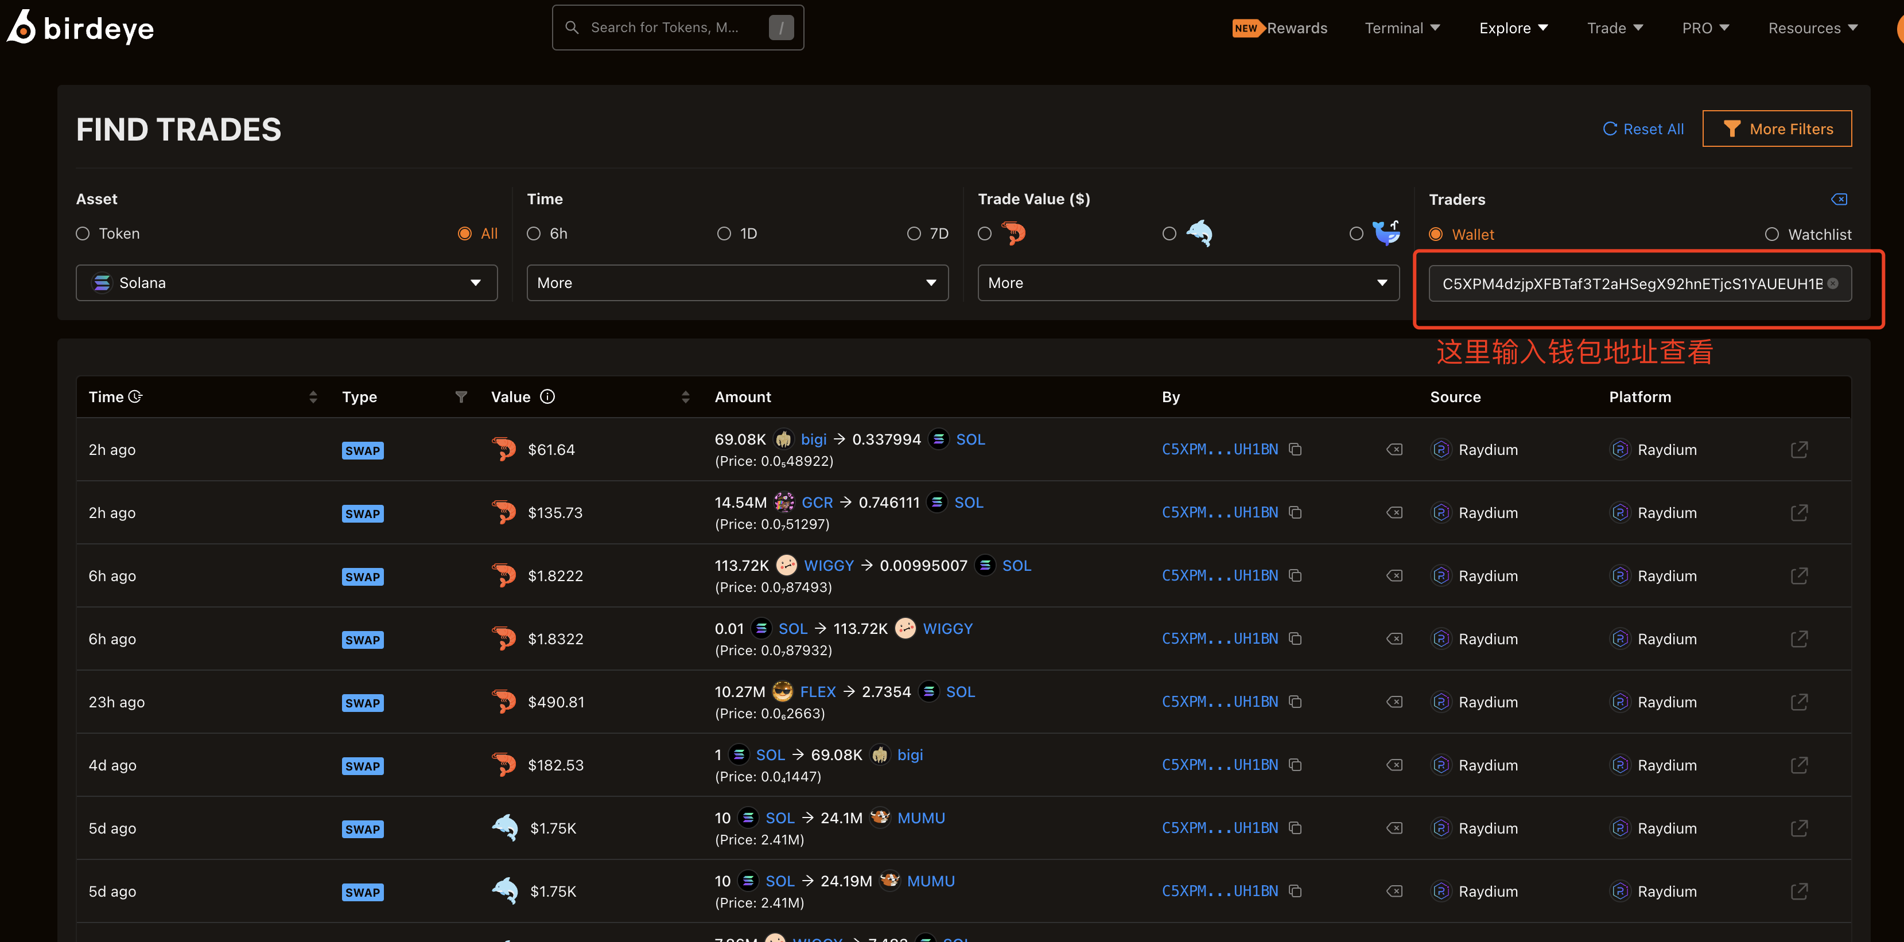Select the whale trade value radio button
The width and height of the screenshot is (1904, 942).
click(1357, 233)
